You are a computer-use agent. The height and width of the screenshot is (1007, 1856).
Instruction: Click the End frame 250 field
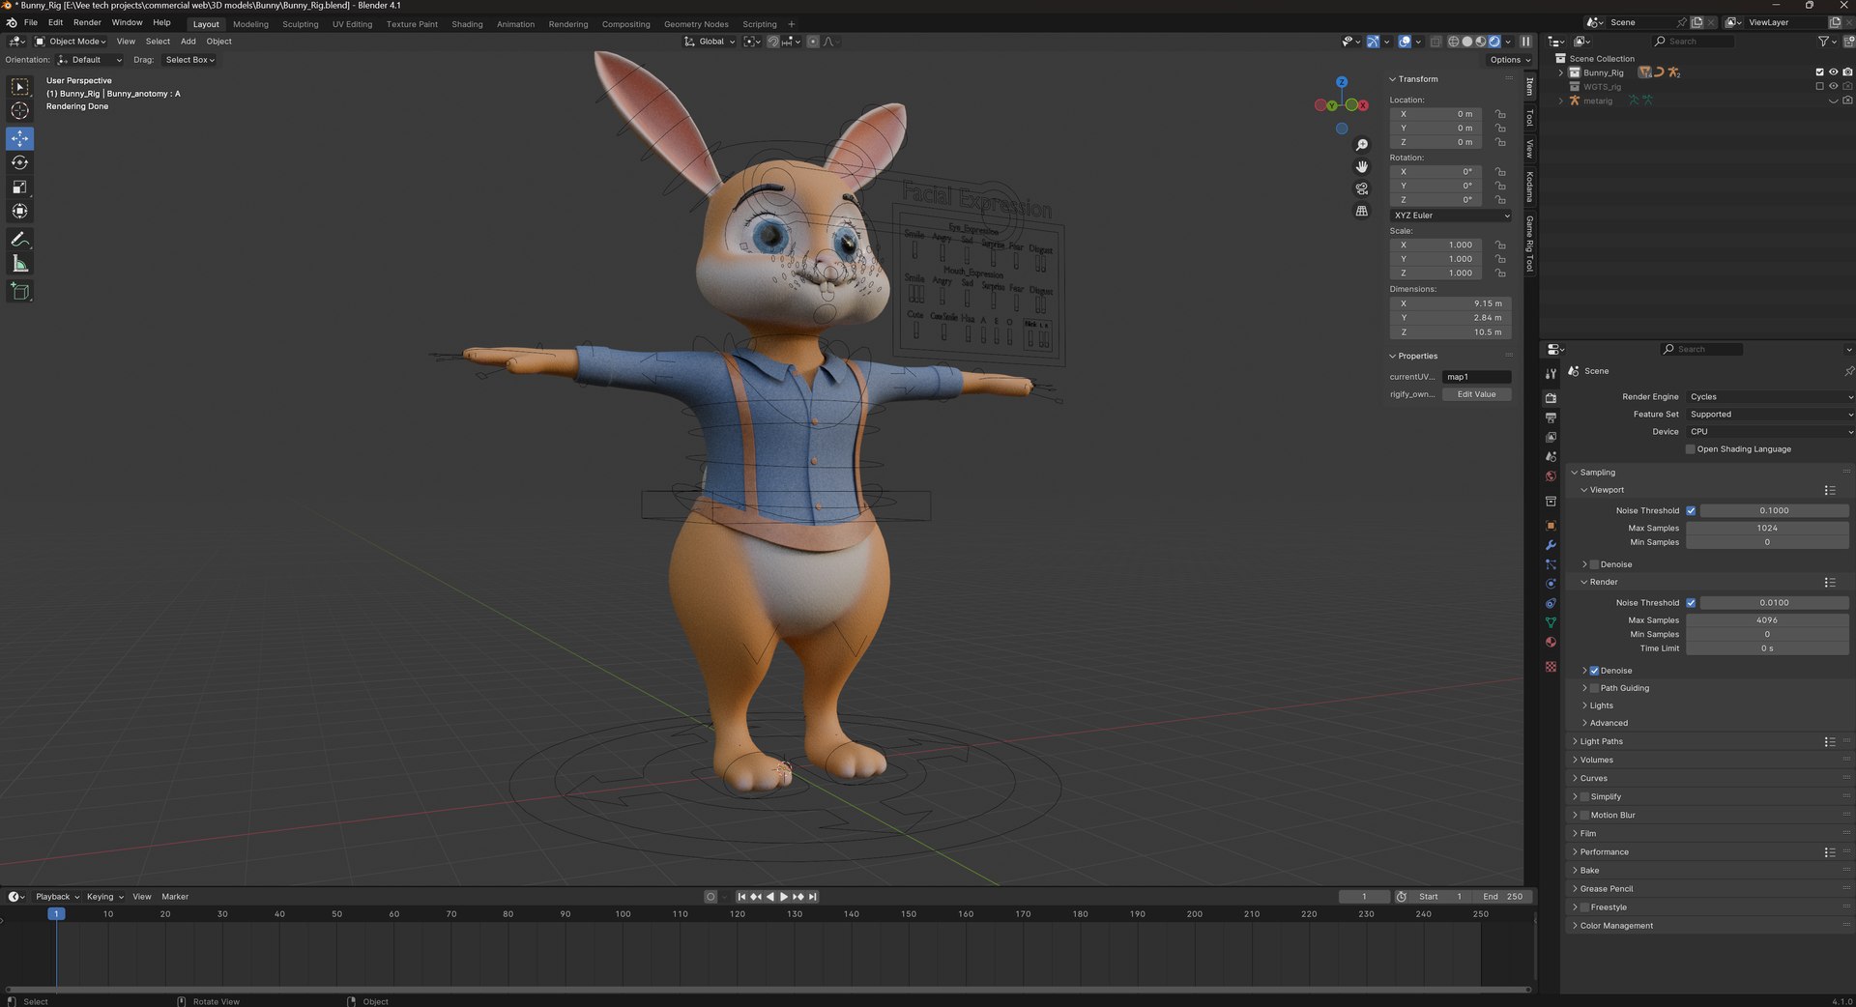point(1503,897)
